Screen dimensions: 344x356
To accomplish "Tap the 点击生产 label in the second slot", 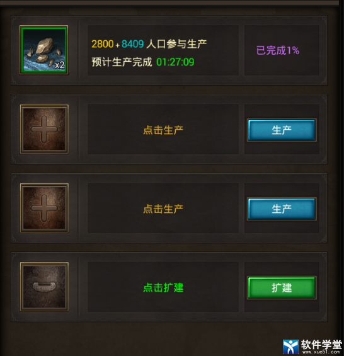I will [163, 130].
